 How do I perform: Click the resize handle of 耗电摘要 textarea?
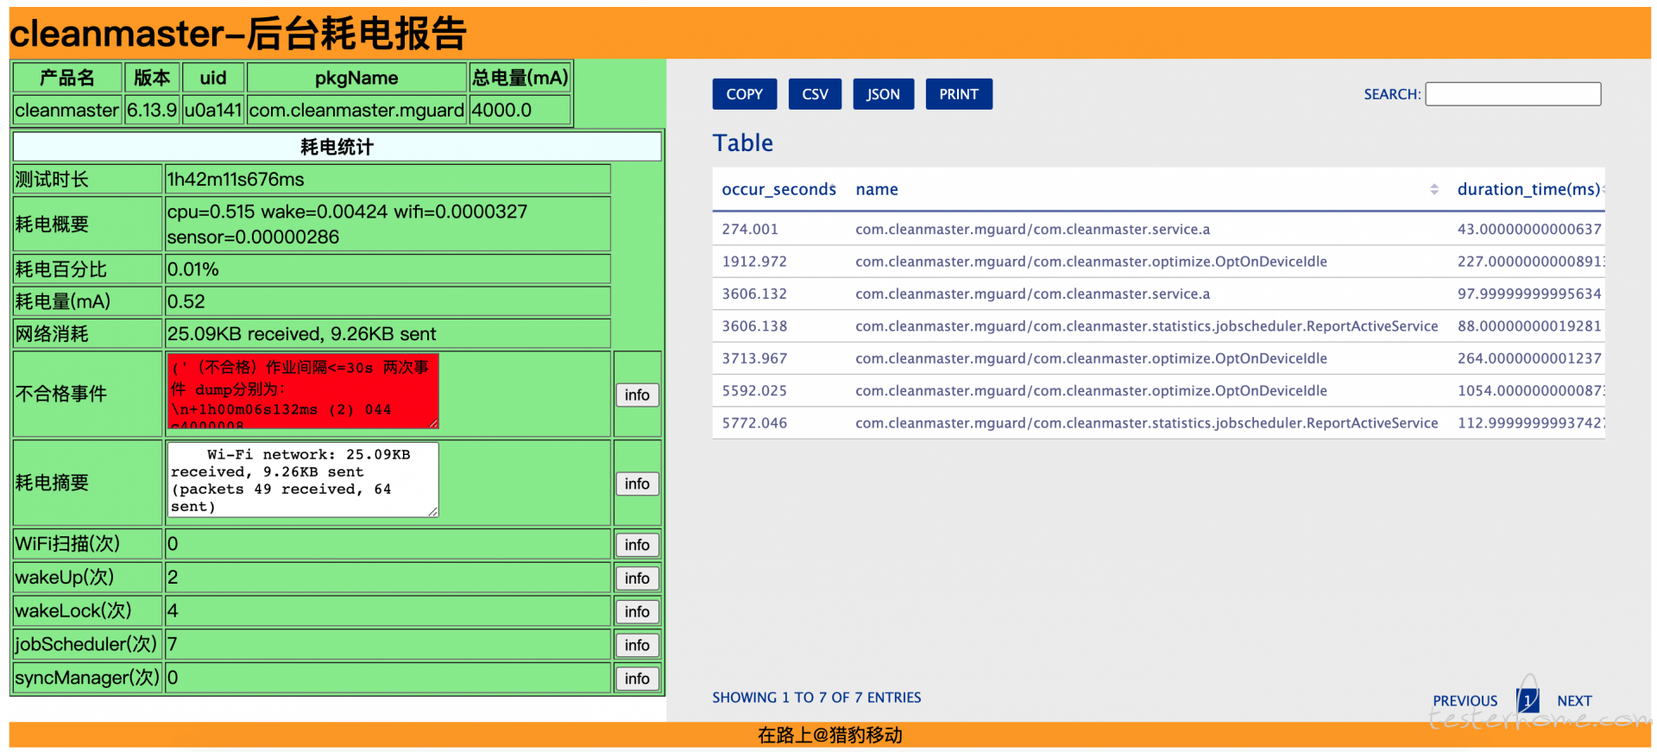433,512
